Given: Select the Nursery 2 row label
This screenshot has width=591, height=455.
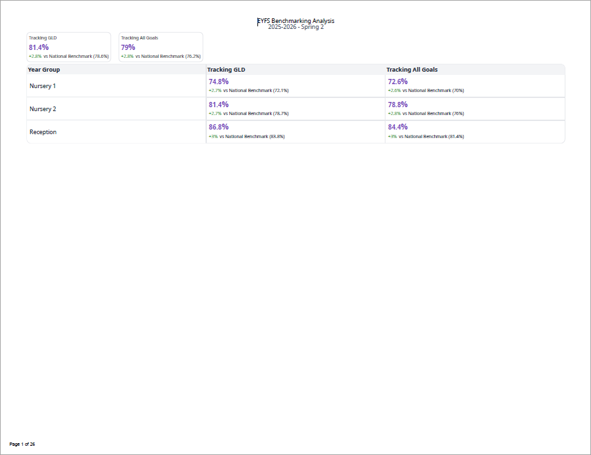Looking at the screenshot, I should coord(43,109).
